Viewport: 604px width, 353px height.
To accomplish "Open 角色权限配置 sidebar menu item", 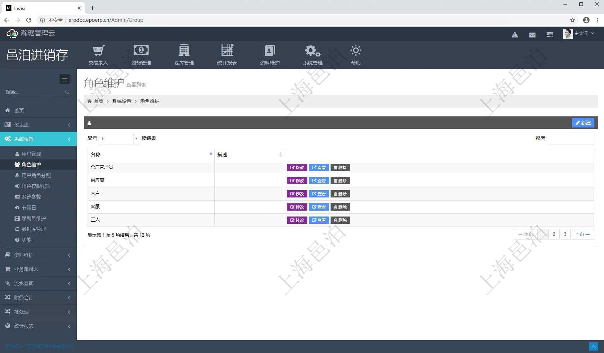I will tap(36, 186).
